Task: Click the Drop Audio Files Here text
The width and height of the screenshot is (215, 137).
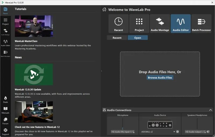Action: pos(160,72)
